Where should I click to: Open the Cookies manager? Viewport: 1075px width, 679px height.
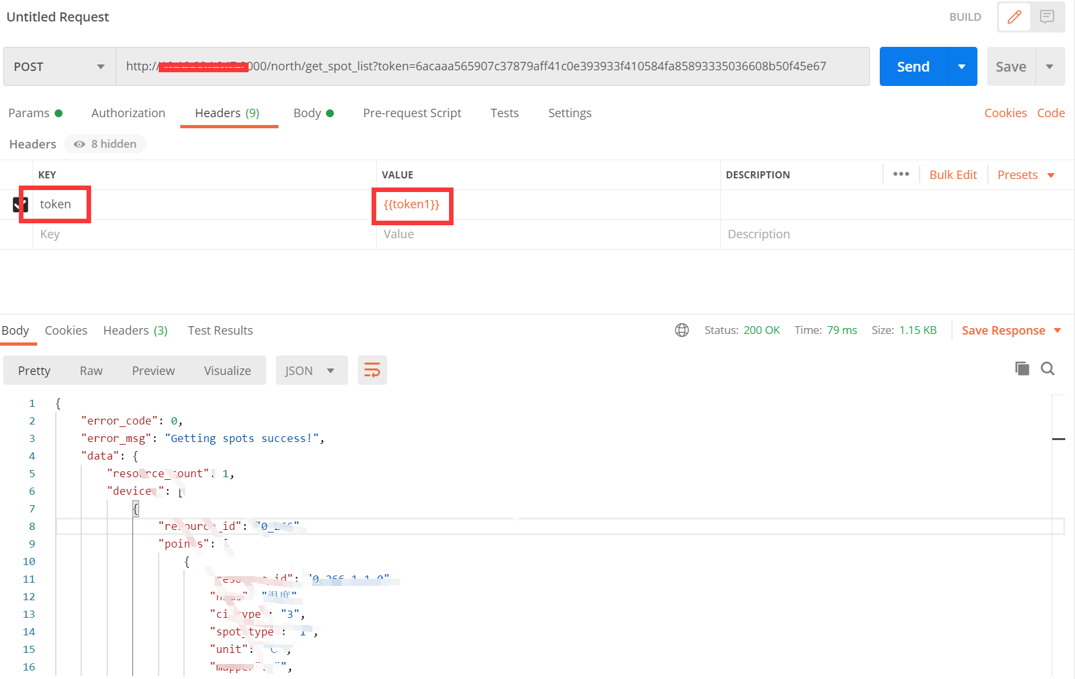pyautogui.click(x=1005, y=113)
